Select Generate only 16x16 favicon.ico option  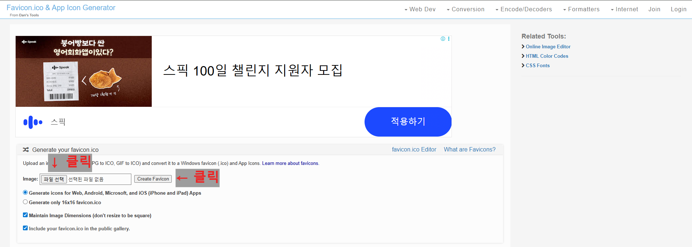(x=25, y=202)
